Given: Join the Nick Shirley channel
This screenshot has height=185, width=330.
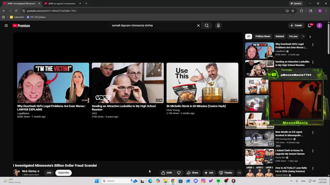Looking at the screenshot, I should tap(49, 173).
